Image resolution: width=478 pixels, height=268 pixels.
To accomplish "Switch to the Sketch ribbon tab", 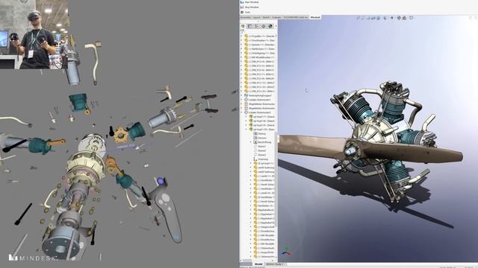I will click(266, 17).
